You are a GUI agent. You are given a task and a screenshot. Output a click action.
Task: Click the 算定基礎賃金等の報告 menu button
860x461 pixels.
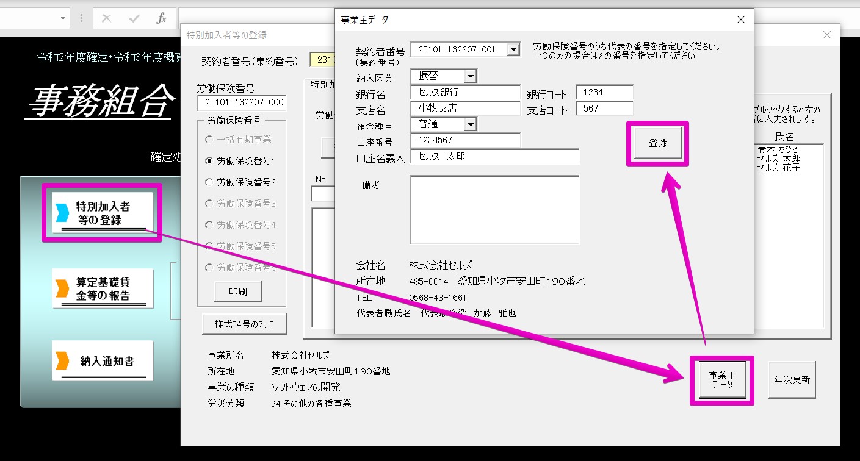[x=102, y=288]
